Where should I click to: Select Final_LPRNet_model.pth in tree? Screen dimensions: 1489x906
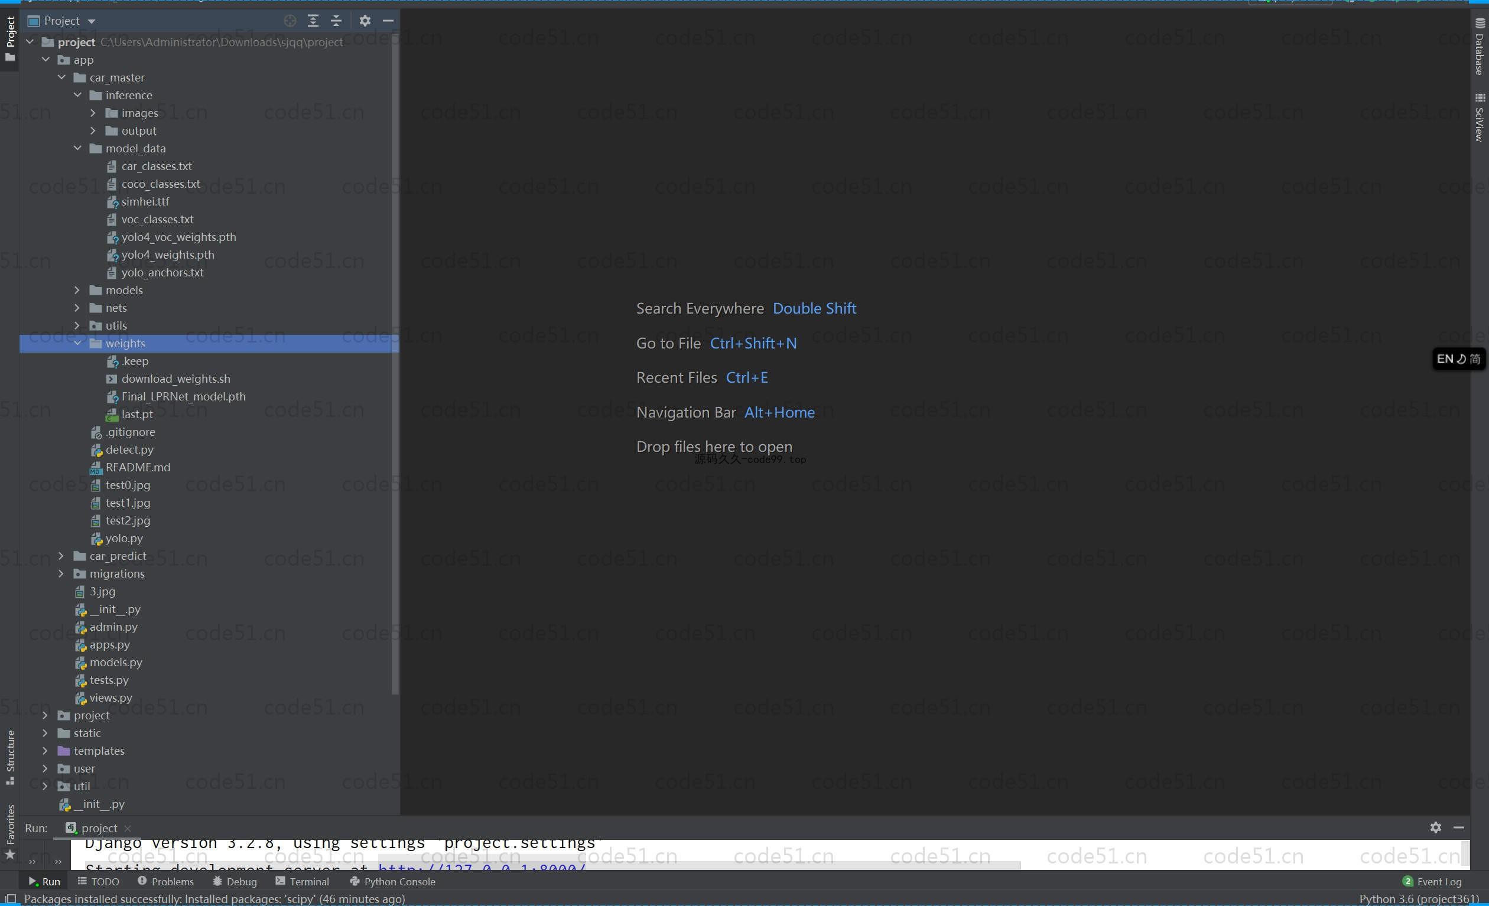click(x=184, y=397)
